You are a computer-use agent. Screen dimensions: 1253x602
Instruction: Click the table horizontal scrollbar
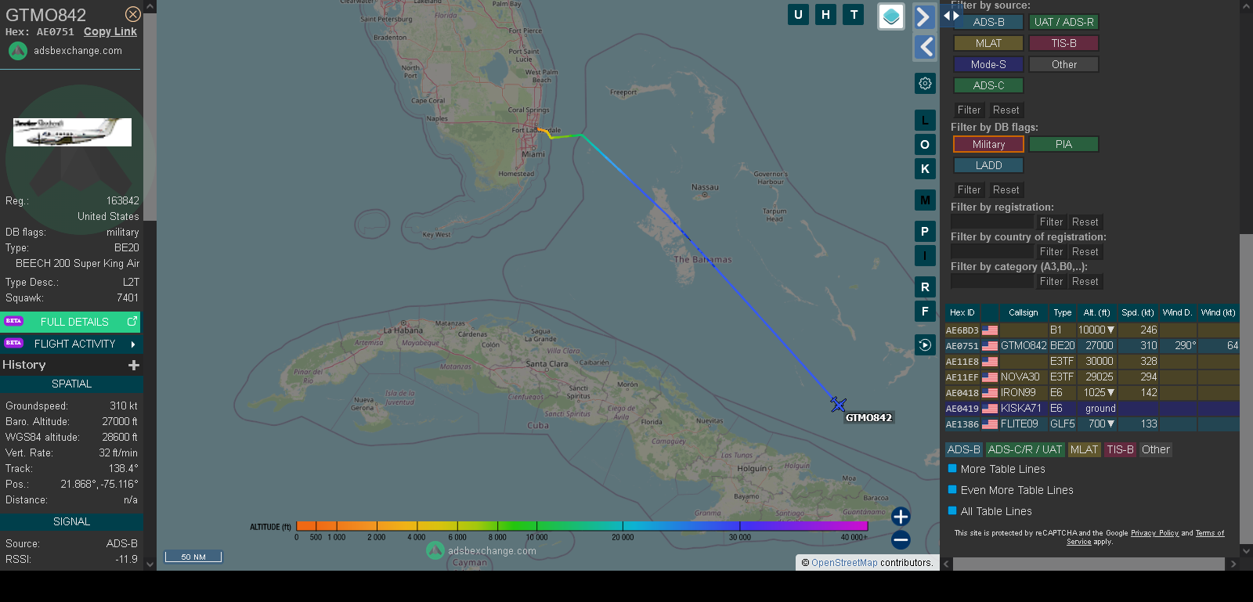(x=1089, y=564)
